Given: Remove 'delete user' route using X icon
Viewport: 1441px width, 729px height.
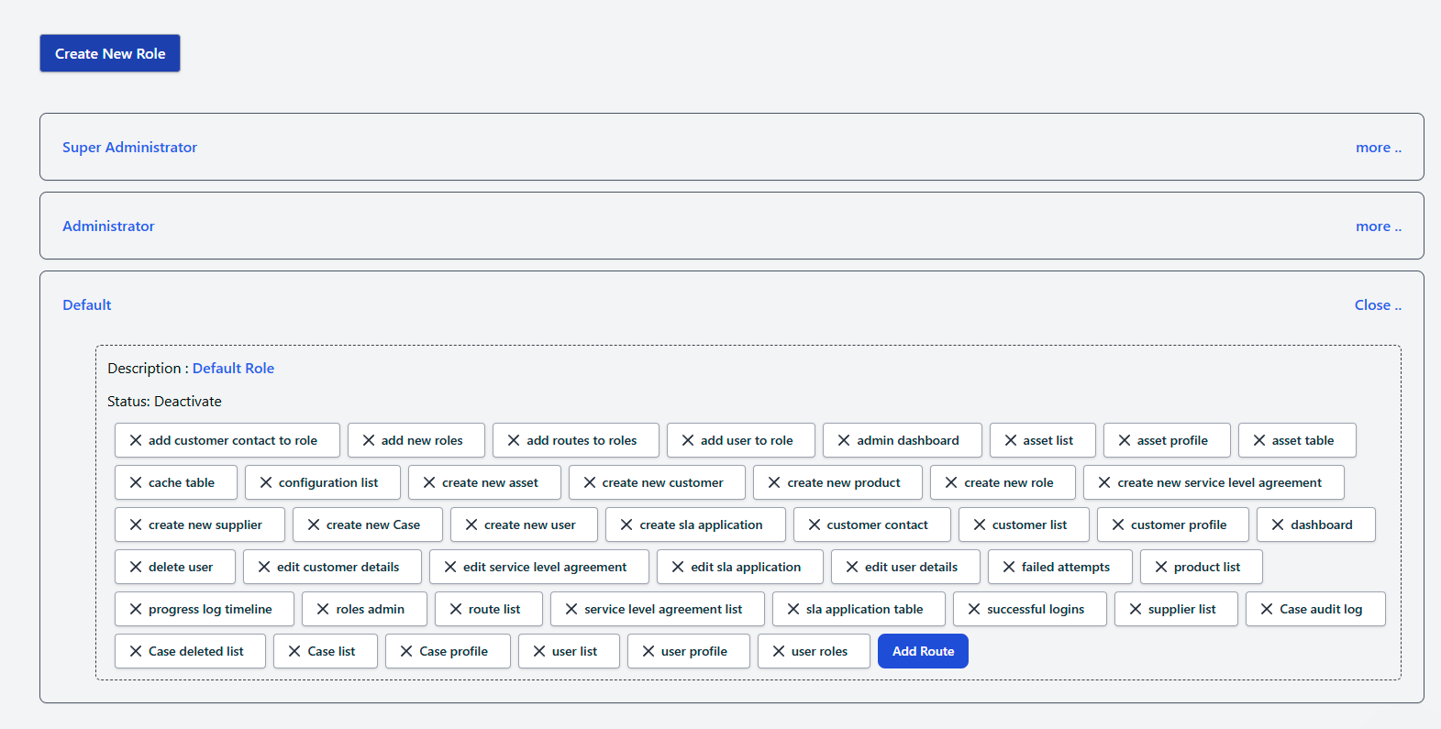Looking at the screenshot, I should pyautogui.click(x=136, y=567).
